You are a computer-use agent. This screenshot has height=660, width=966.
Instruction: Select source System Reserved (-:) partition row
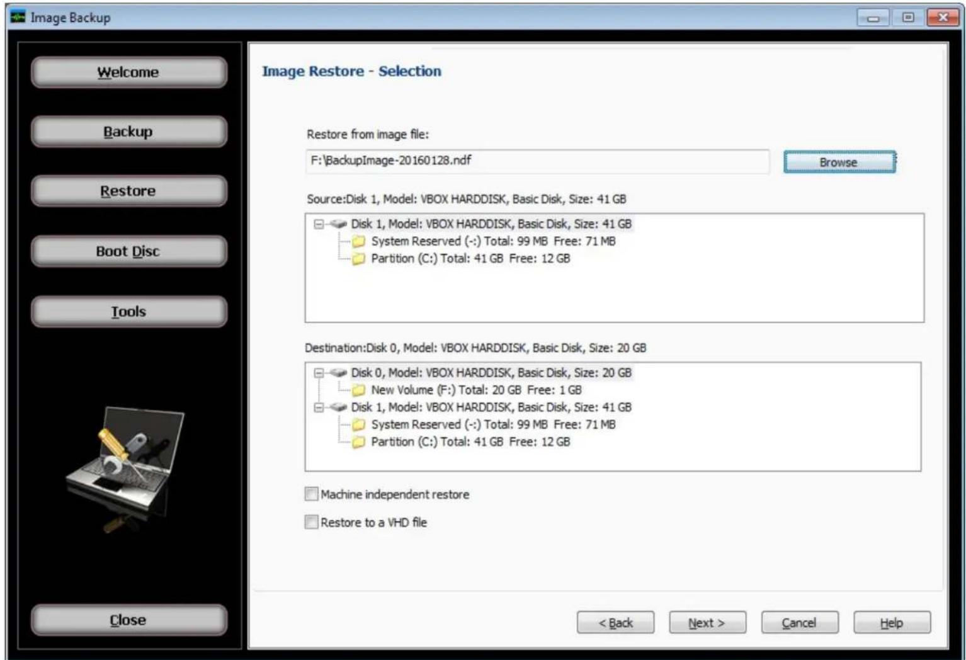click(493, 241)
